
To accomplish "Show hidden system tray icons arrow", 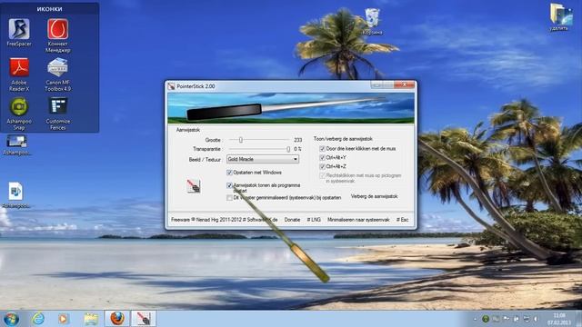I will click(475, 319).
